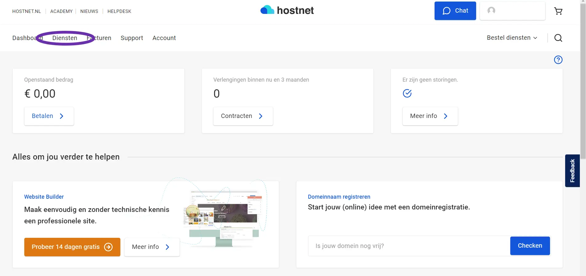The image size is (586, 276).
Task: Open the ACADEMY link
Action: 61,11
